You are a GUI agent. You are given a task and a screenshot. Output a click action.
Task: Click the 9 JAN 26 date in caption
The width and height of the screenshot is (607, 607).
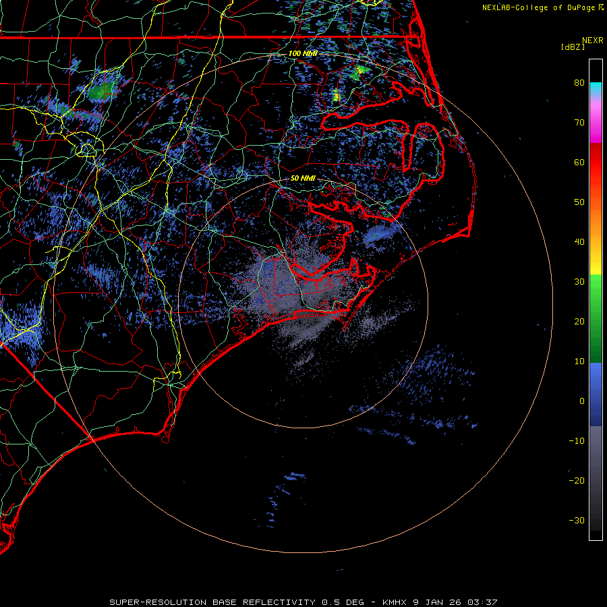click(x=437, y=602)
